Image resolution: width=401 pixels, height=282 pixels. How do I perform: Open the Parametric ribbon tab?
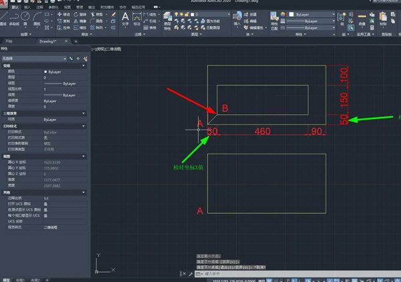coord(53,7)
